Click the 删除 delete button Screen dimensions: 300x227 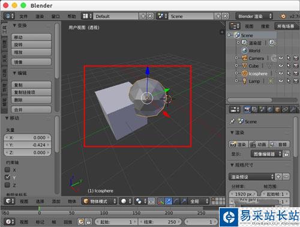[31, 100]
